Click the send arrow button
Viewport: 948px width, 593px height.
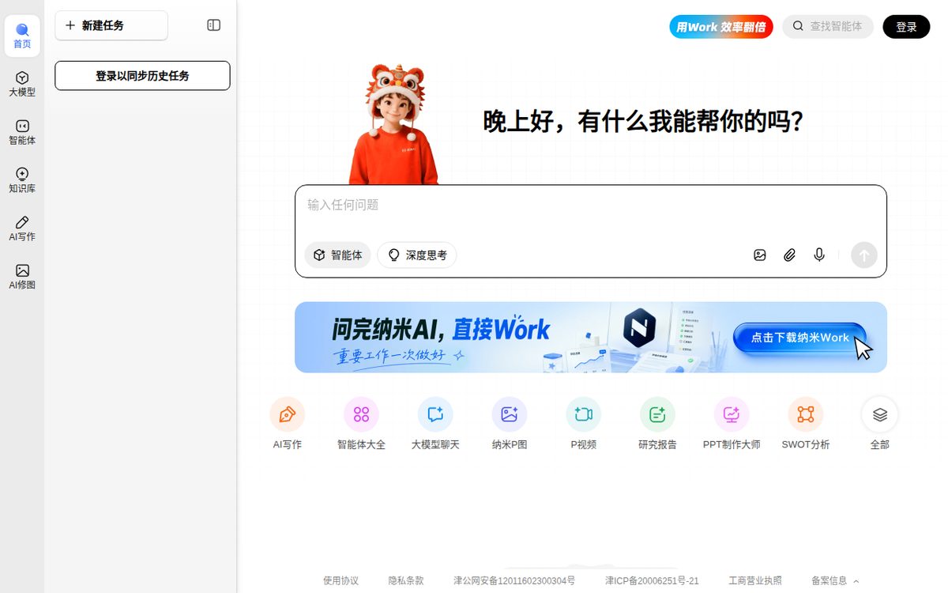(x=864, y=255)
